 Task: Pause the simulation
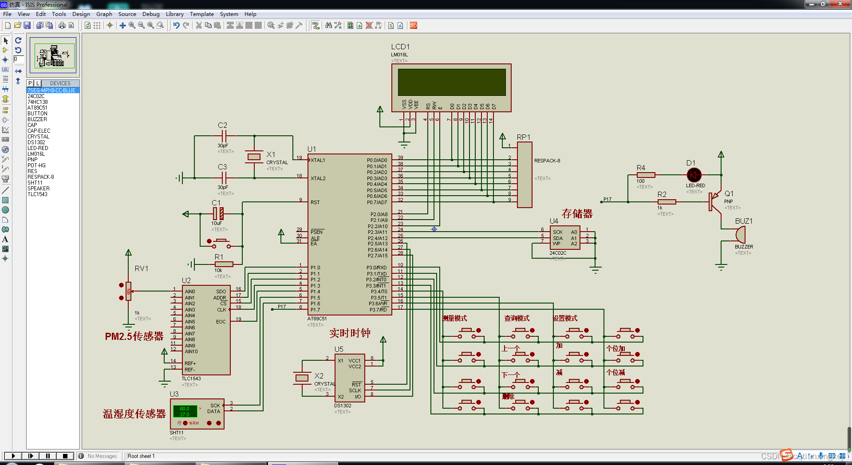coord(48,456)
